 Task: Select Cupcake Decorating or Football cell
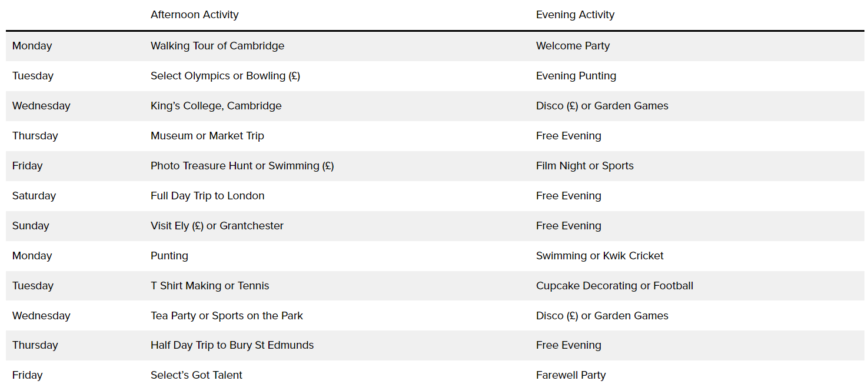click(614, 286)
